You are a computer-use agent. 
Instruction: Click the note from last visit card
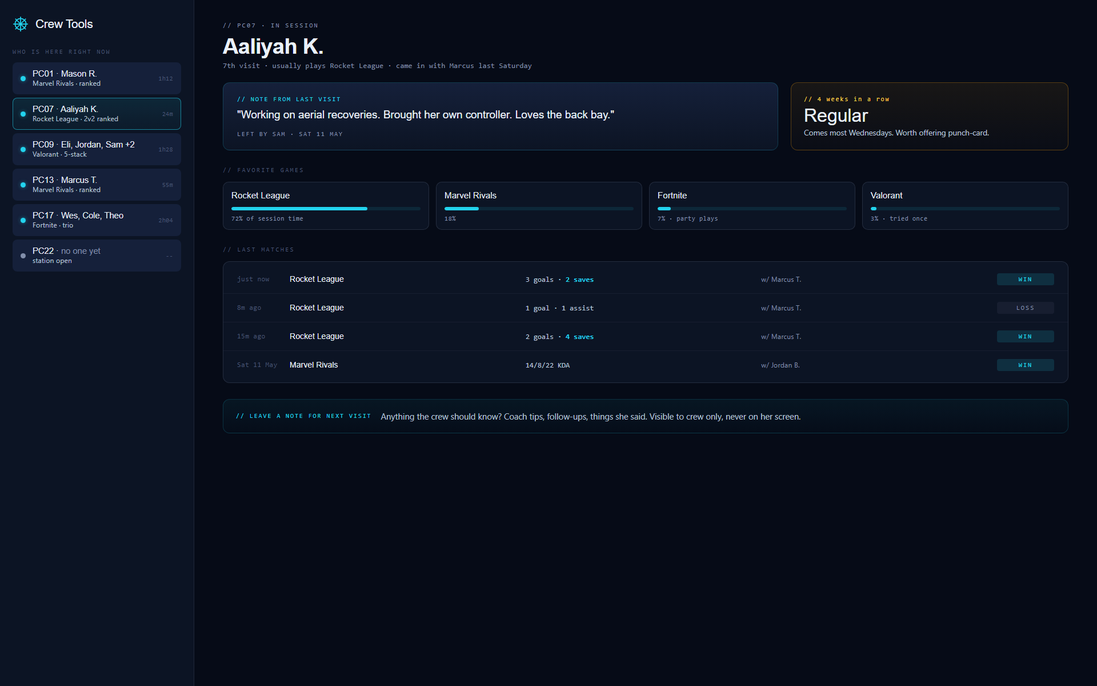pos(501,116)
